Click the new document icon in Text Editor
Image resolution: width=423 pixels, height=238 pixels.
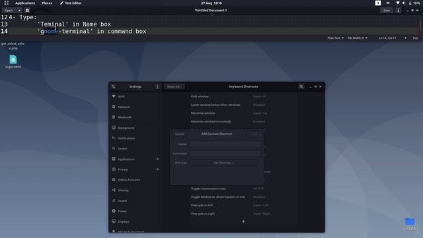(x=27, y=11)
